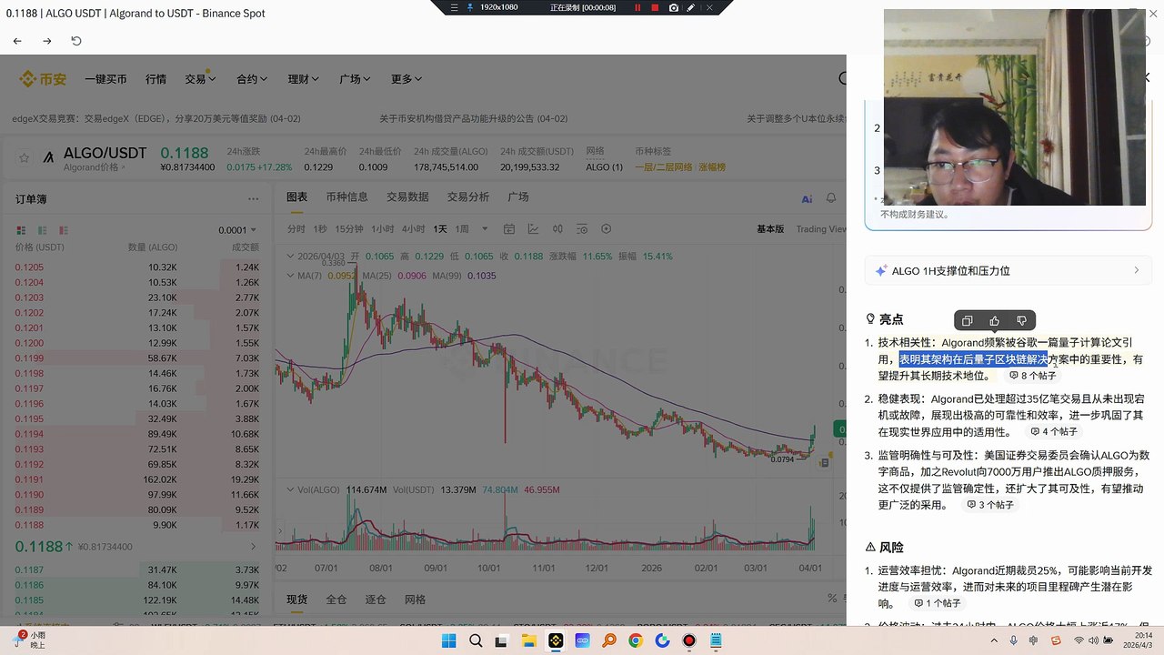Image resolution: width=1164 pixels, height=655 pixels.
Task: Go back with browser back arrow
Action: [x=17, y=41]
